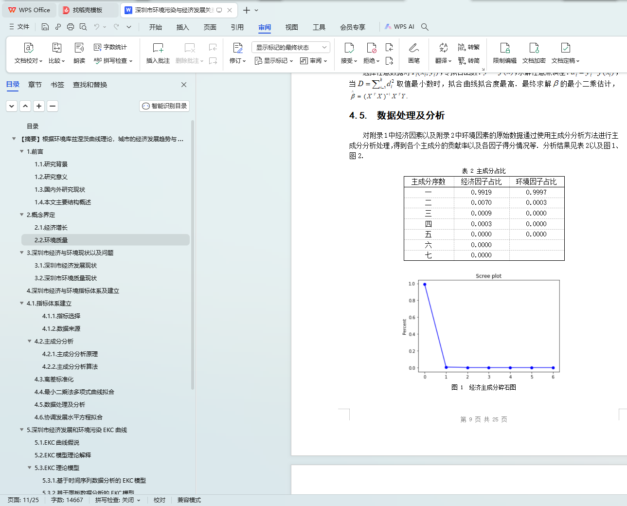Open the 文档定稿 dropdown
The width and height of the screenshot is (627, 506).
566,61
